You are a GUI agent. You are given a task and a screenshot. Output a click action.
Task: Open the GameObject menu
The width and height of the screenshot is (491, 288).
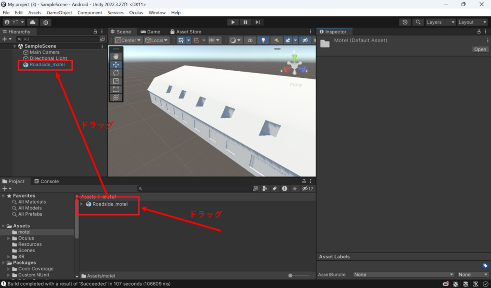tap(59, 13)
